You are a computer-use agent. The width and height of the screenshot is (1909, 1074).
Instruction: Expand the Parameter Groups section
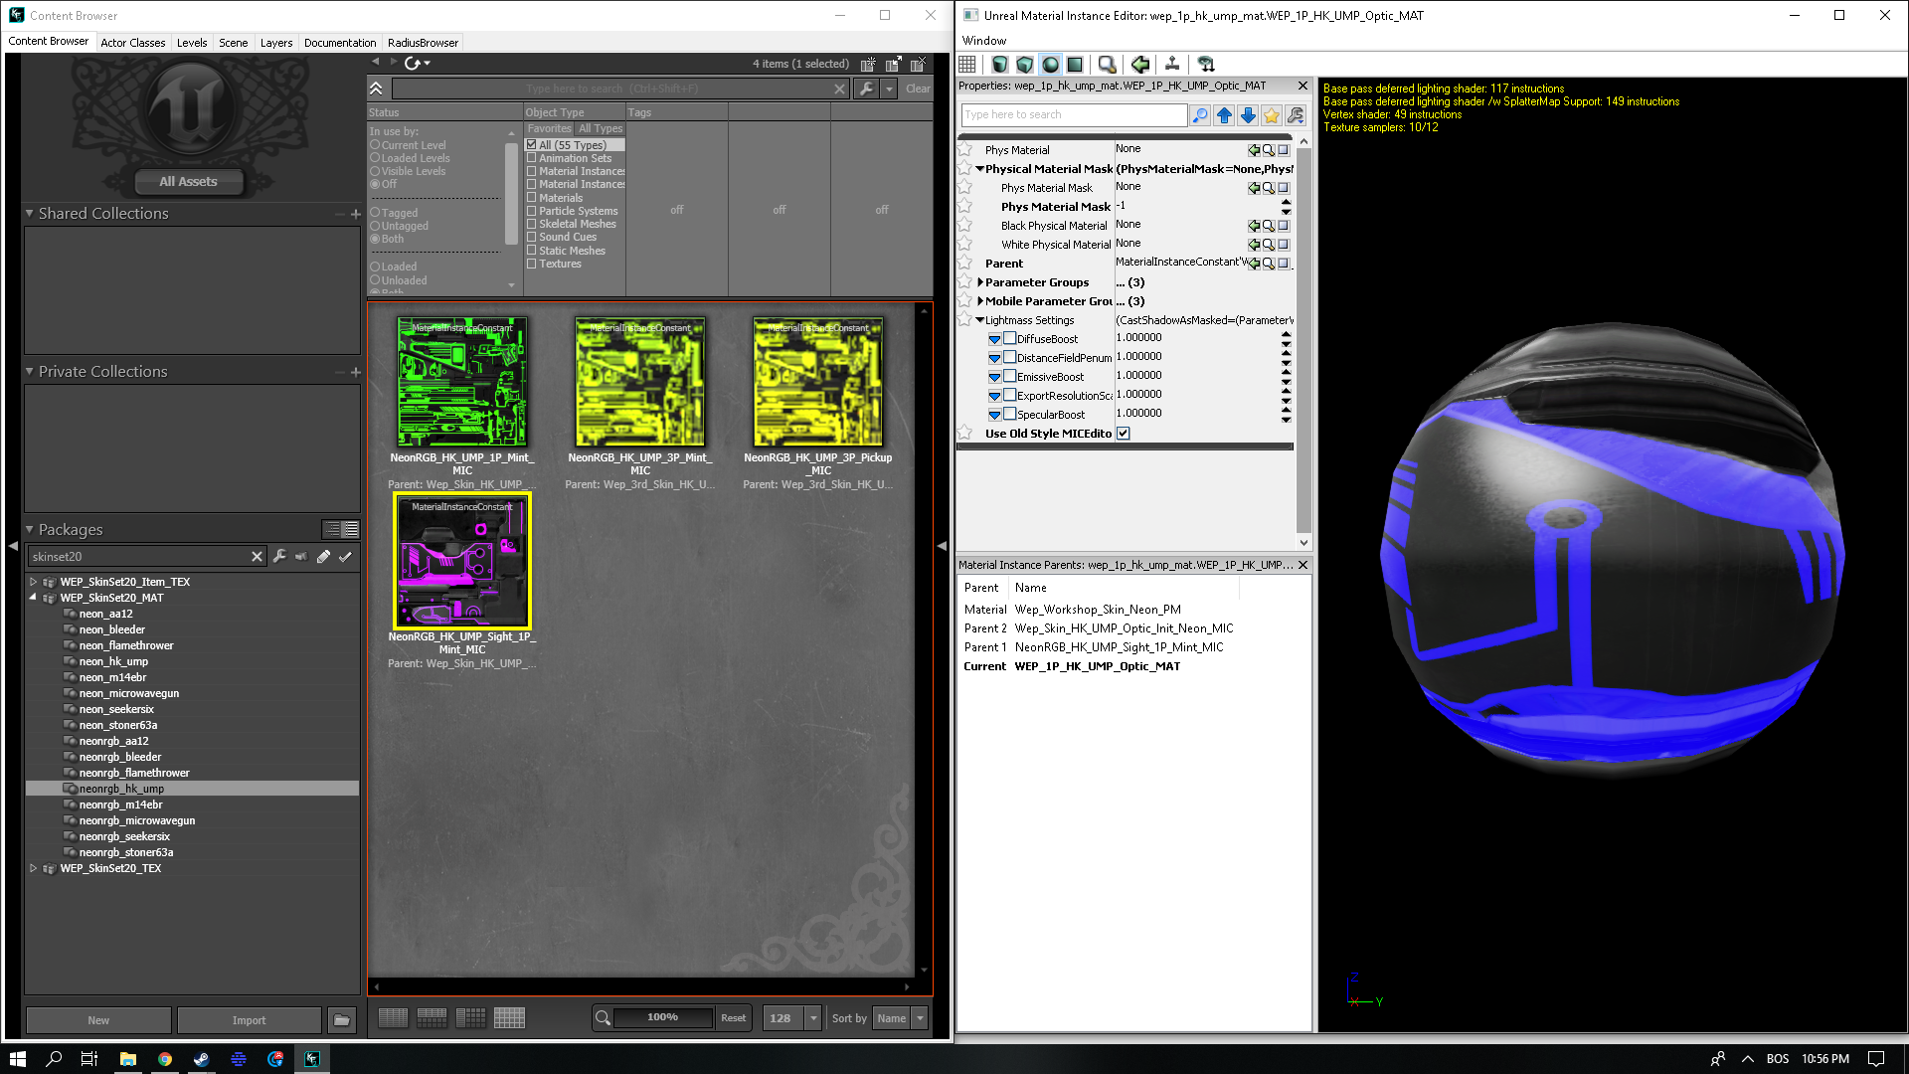pos(980,282)
